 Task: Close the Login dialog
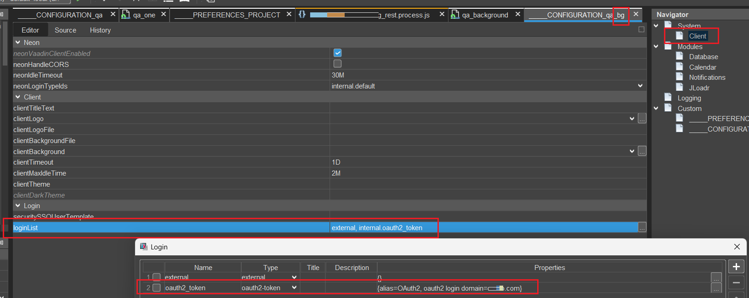[737, 247]
